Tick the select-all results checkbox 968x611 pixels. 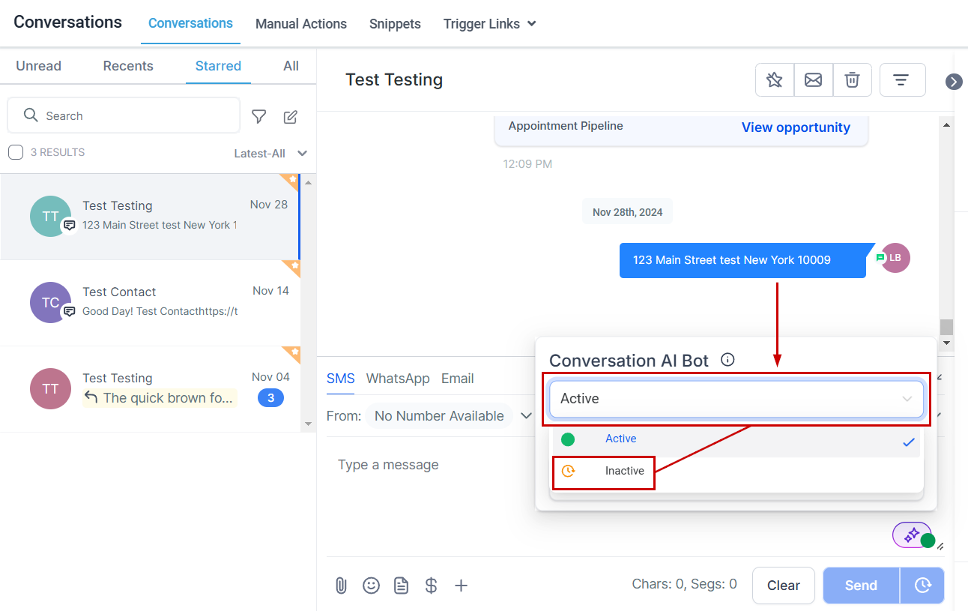point(16,153)
